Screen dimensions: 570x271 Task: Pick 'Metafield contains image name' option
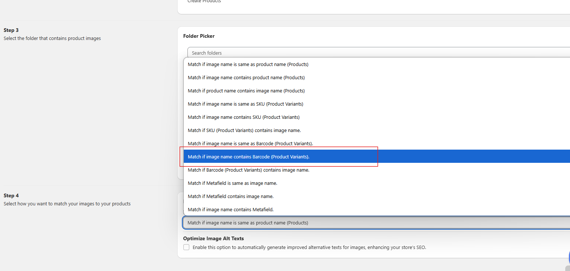[x=230, y=197]
